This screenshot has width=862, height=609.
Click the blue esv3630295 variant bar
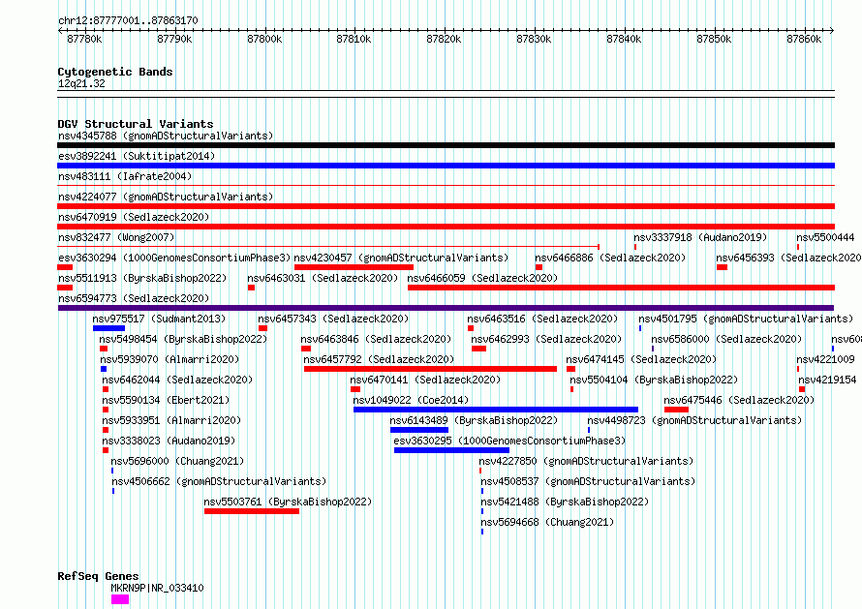pyautogui.click(x=452, y=450)
